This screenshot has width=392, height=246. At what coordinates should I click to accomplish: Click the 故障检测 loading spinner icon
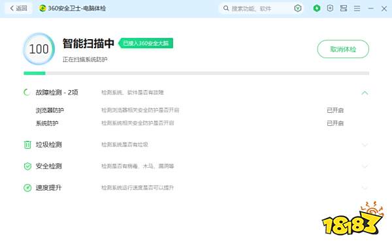click(x=27, y=93)
